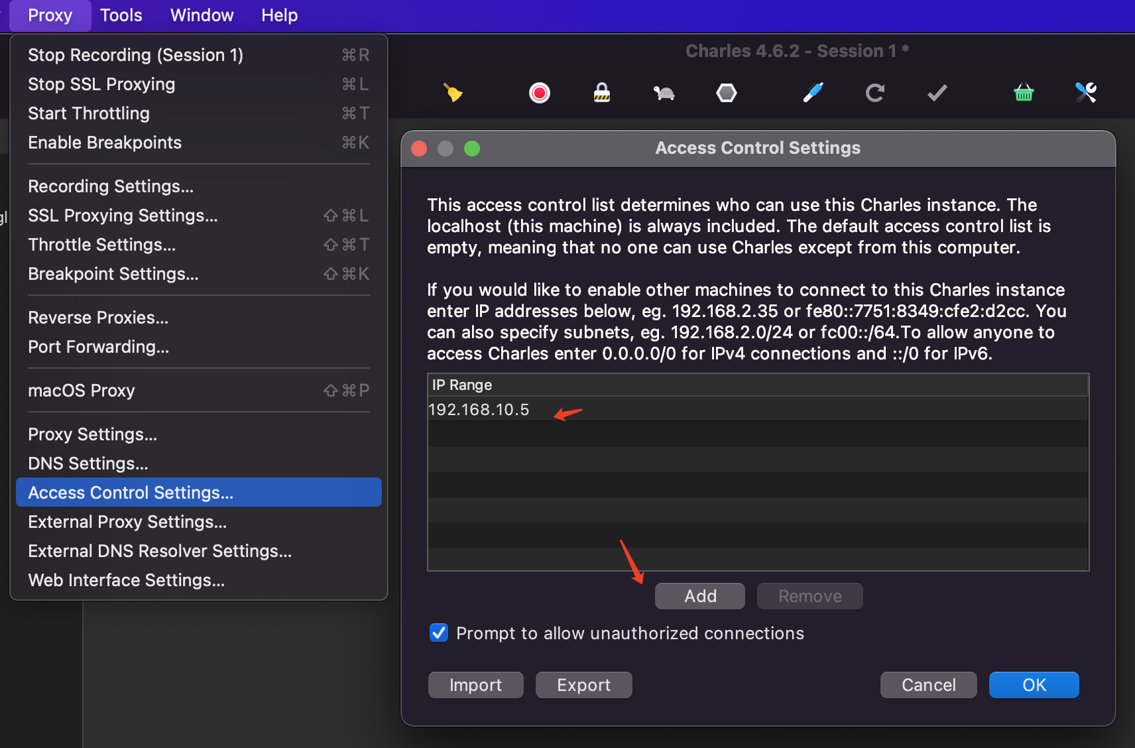The image size is (1135, 748).
Task: Toggle SSL proxying padlock icon
Action: click(x=602, y=93)
